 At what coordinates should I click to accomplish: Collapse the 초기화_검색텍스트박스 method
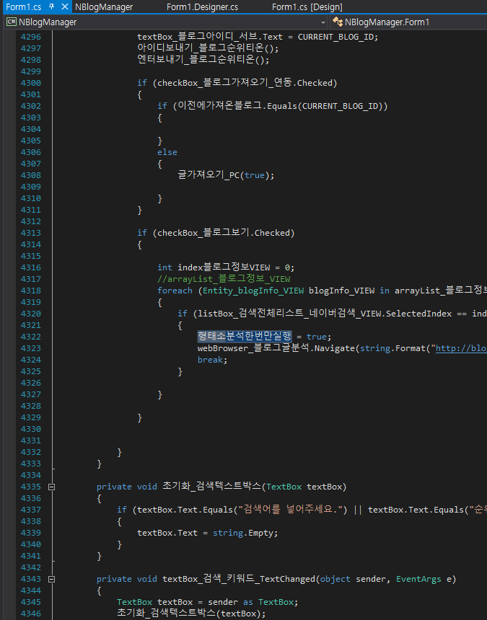pos(51,487)
